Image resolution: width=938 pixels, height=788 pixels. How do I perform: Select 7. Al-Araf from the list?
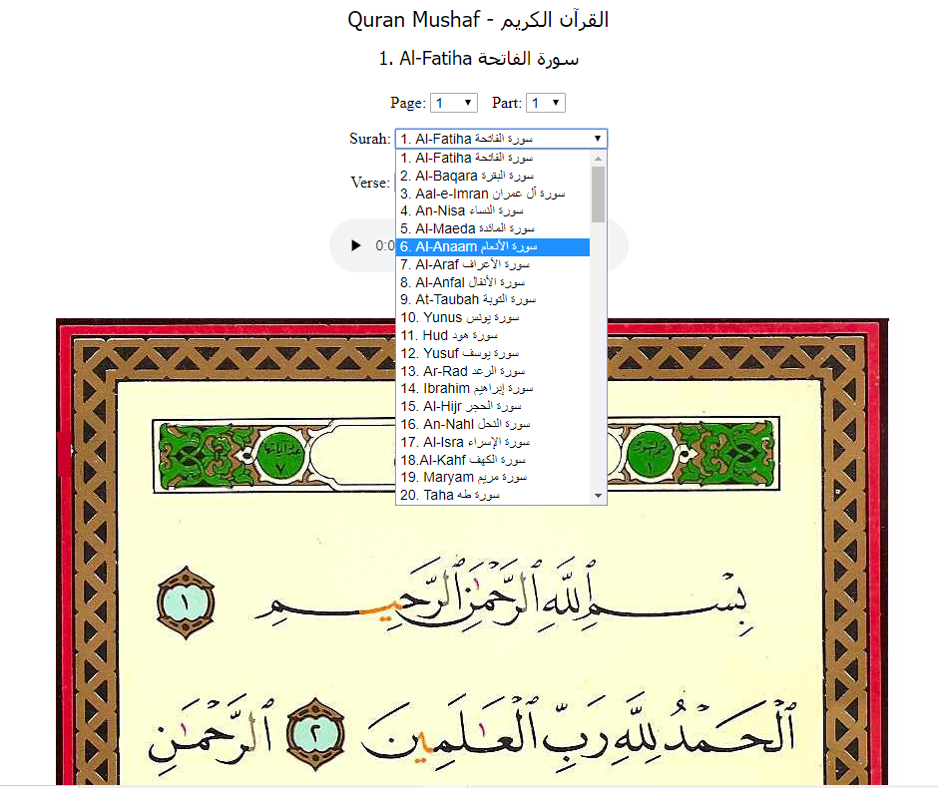click(493, 264)
